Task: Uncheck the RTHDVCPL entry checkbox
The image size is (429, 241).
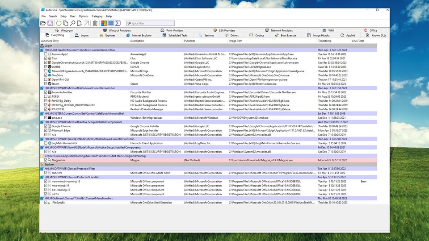Action: tap(46, 109)
